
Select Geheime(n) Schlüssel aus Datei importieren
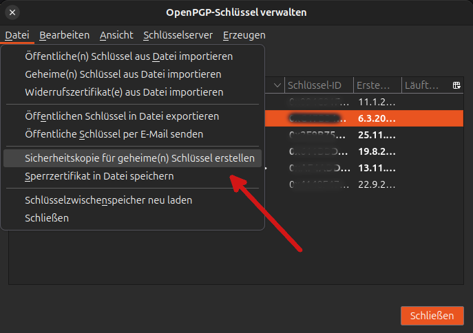(x=123, y=74)
